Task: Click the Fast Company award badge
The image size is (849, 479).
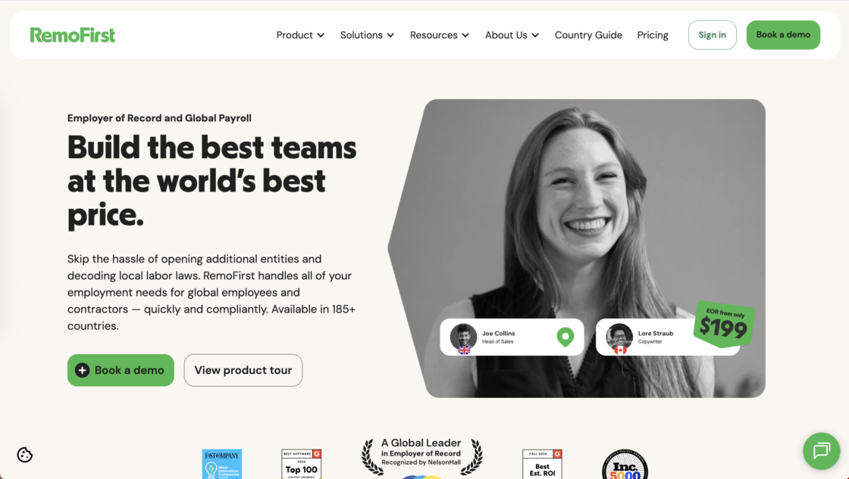Action: click(x=221, y=464)
